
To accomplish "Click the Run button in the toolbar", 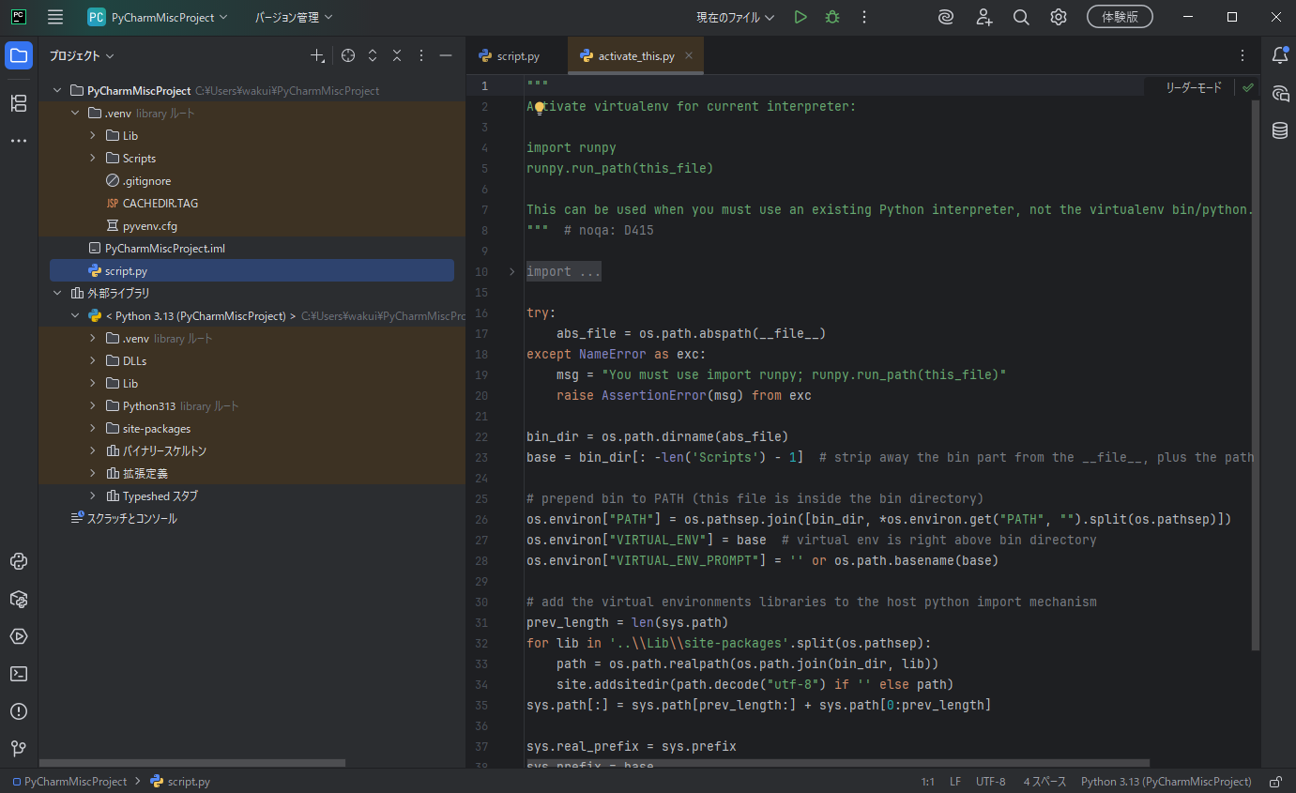I will coord(800,17).
